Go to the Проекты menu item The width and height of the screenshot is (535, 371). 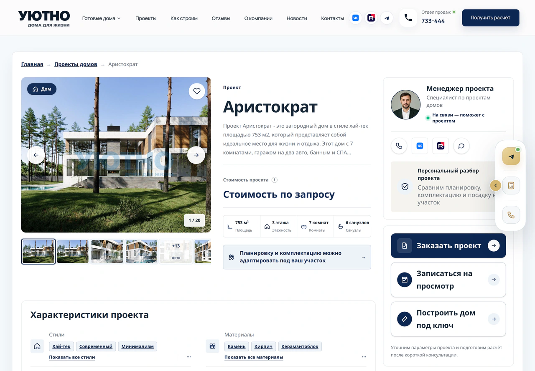point(146,18)
